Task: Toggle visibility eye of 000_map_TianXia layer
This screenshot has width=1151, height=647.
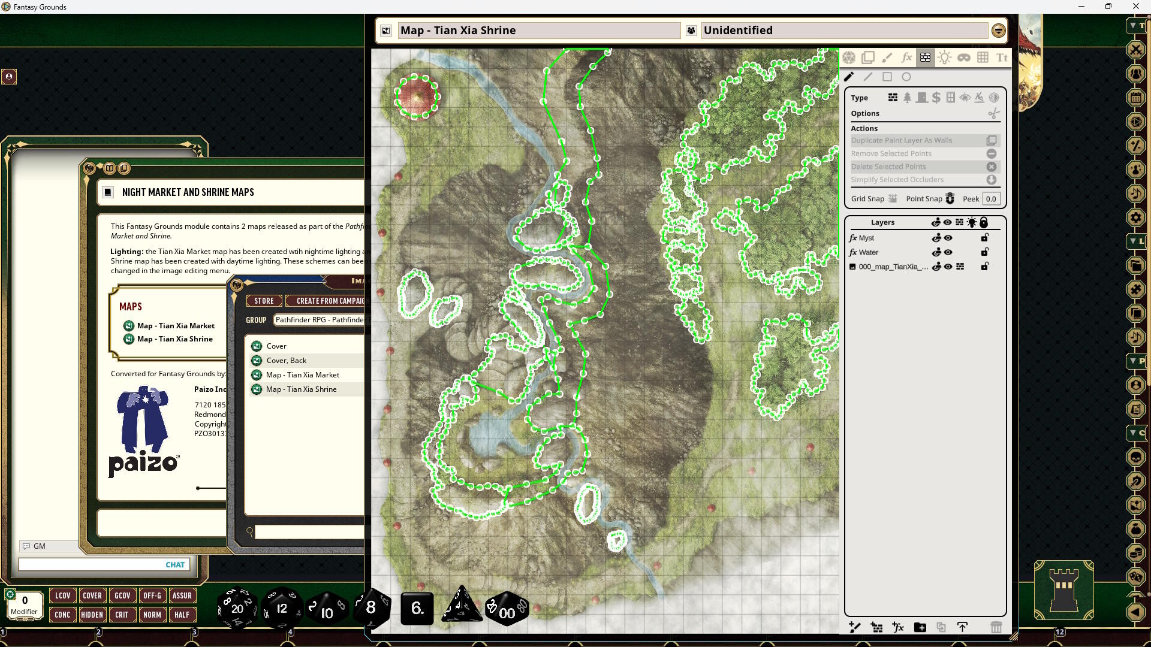Action: coord(948,267)
